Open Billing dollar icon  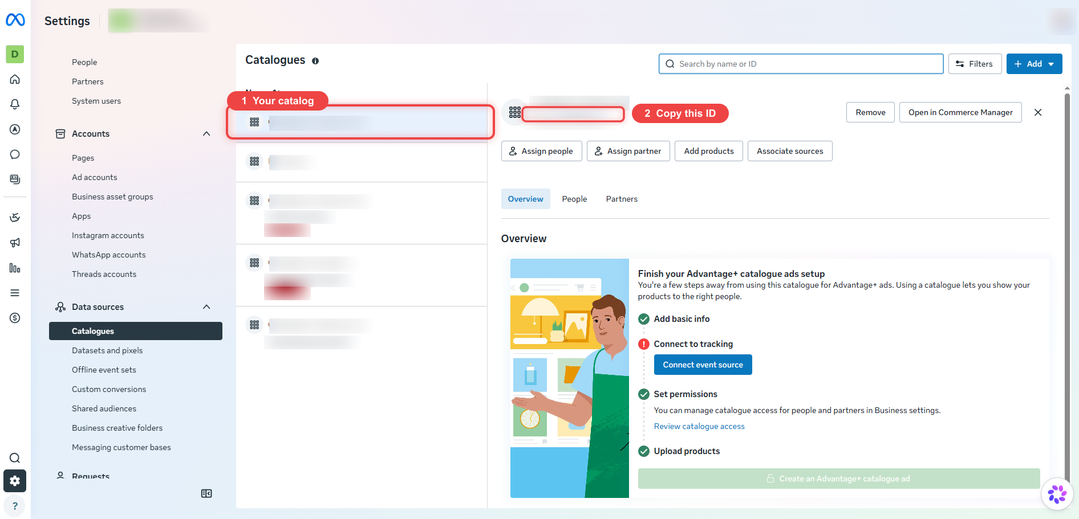click(x=15, y=318)
